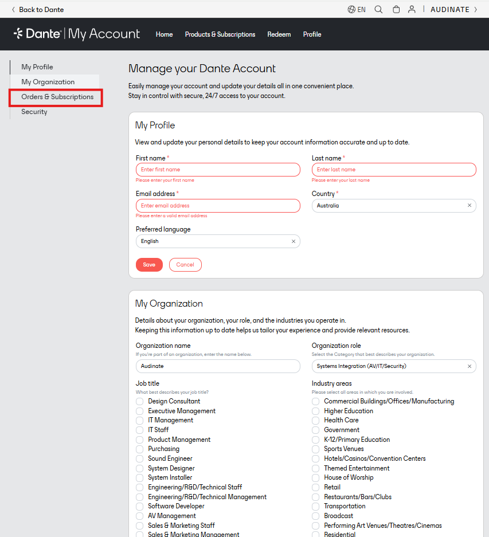The height and width of the screenshot is (537, 489).
Task: Check Government industry area
Action: [x=316, y=430]
